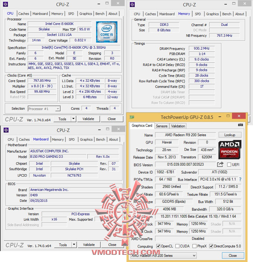The image size is (253, 262).
Task: Click Validate in the Mainboard window
Action: 89,245
